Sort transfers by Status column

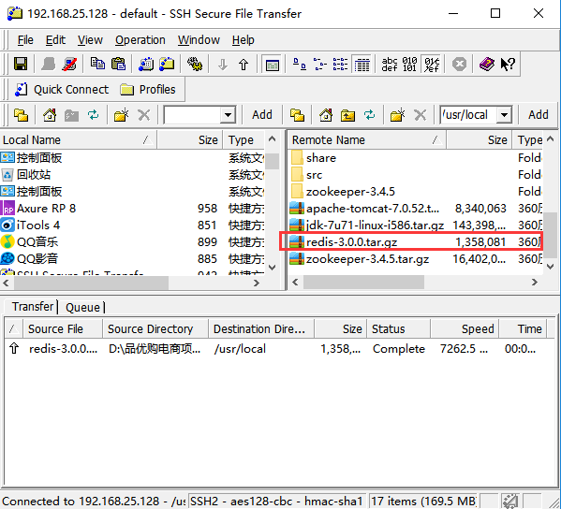click(x=399, y=328)
